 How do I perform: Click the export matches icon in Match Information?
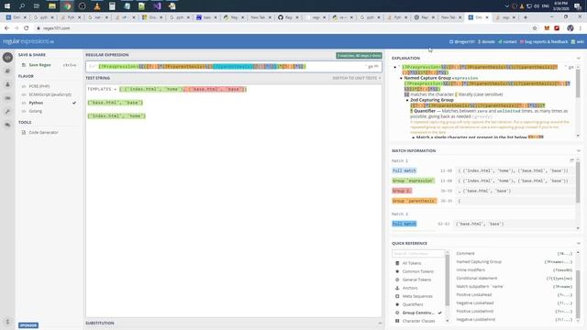tap(571, 160)
